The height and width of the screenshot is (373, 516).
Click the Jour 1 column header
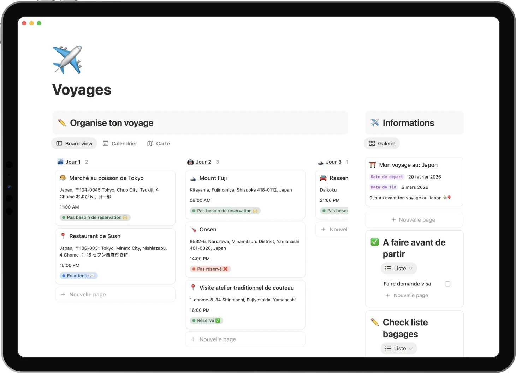[73, 162]
